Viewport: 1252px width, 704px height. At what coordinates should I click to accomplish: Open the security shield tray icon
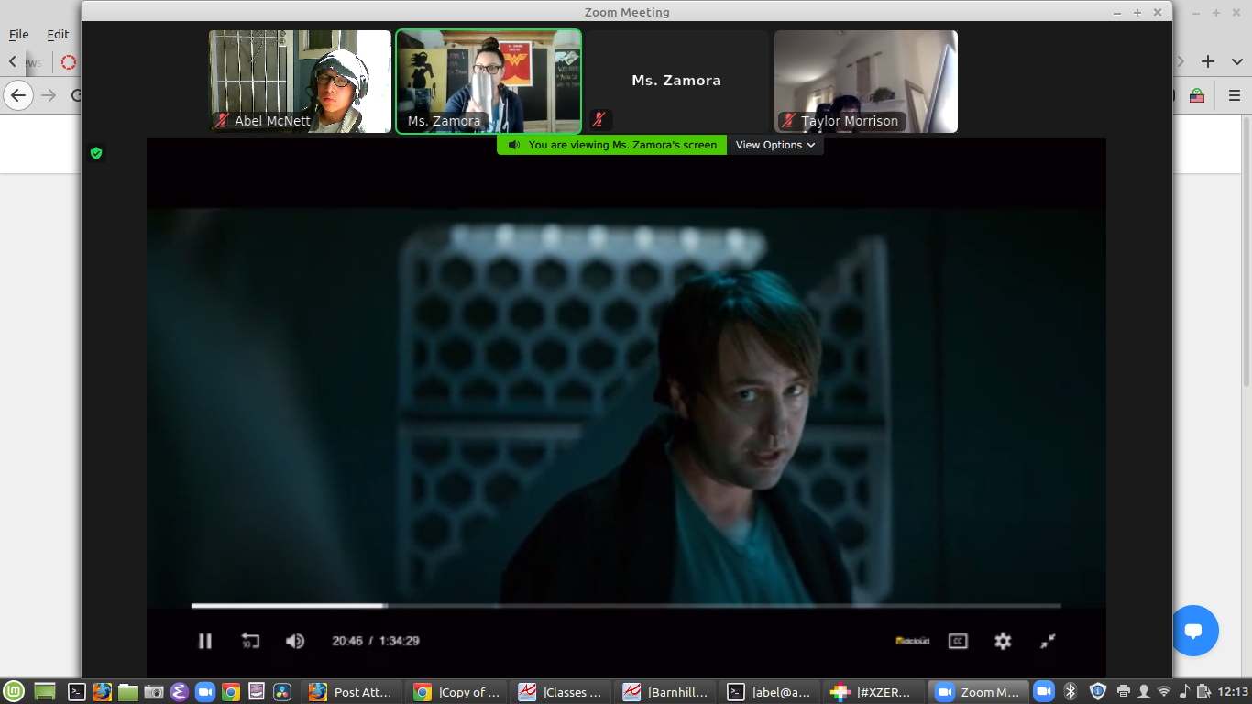pos(1097,691)
